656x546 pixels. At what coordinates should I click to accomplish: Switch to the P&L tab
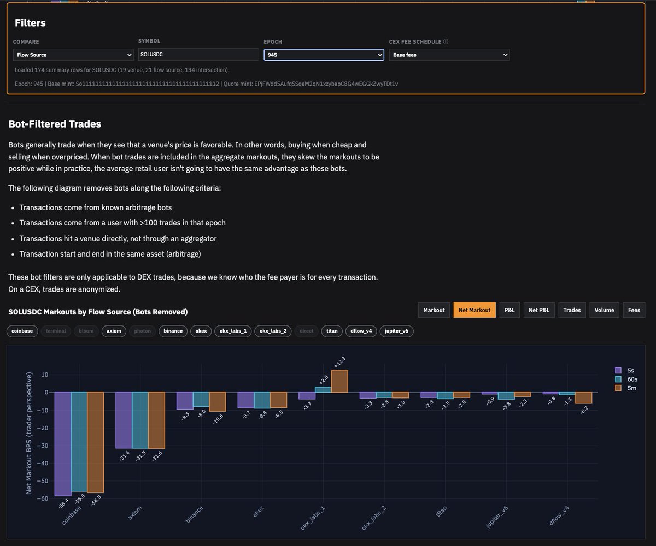509,310
